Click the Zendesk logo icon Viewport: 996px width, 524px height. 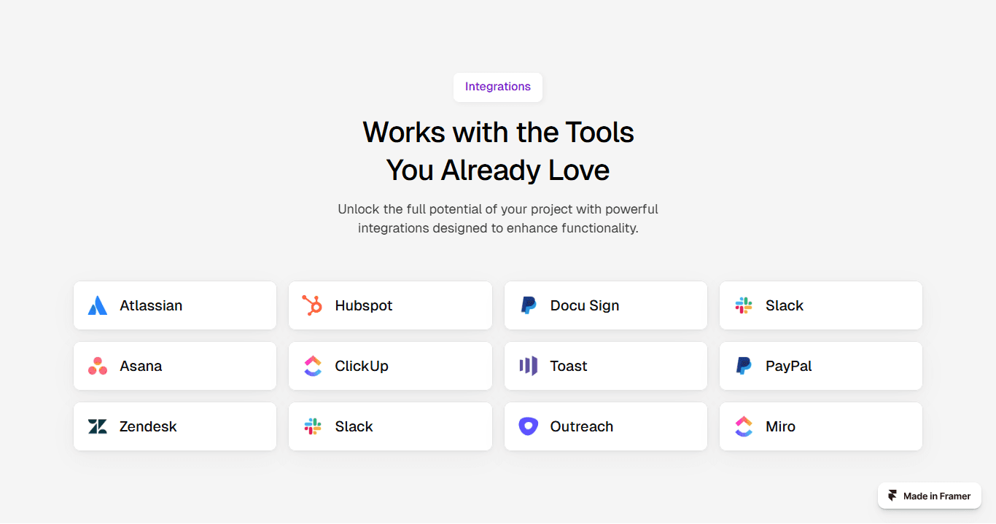tap(98, 426)
